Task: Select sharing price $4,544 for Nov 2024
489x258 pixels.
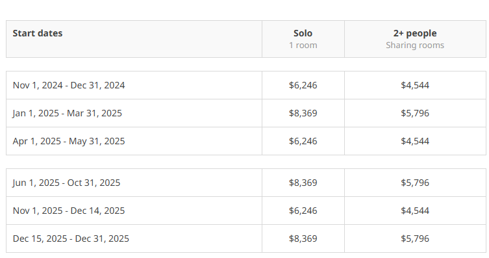Action: pos(415,85)
